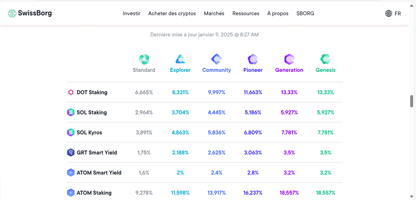Open the À propos menu
Screen dimensions: 416x200
pos(278,14)
